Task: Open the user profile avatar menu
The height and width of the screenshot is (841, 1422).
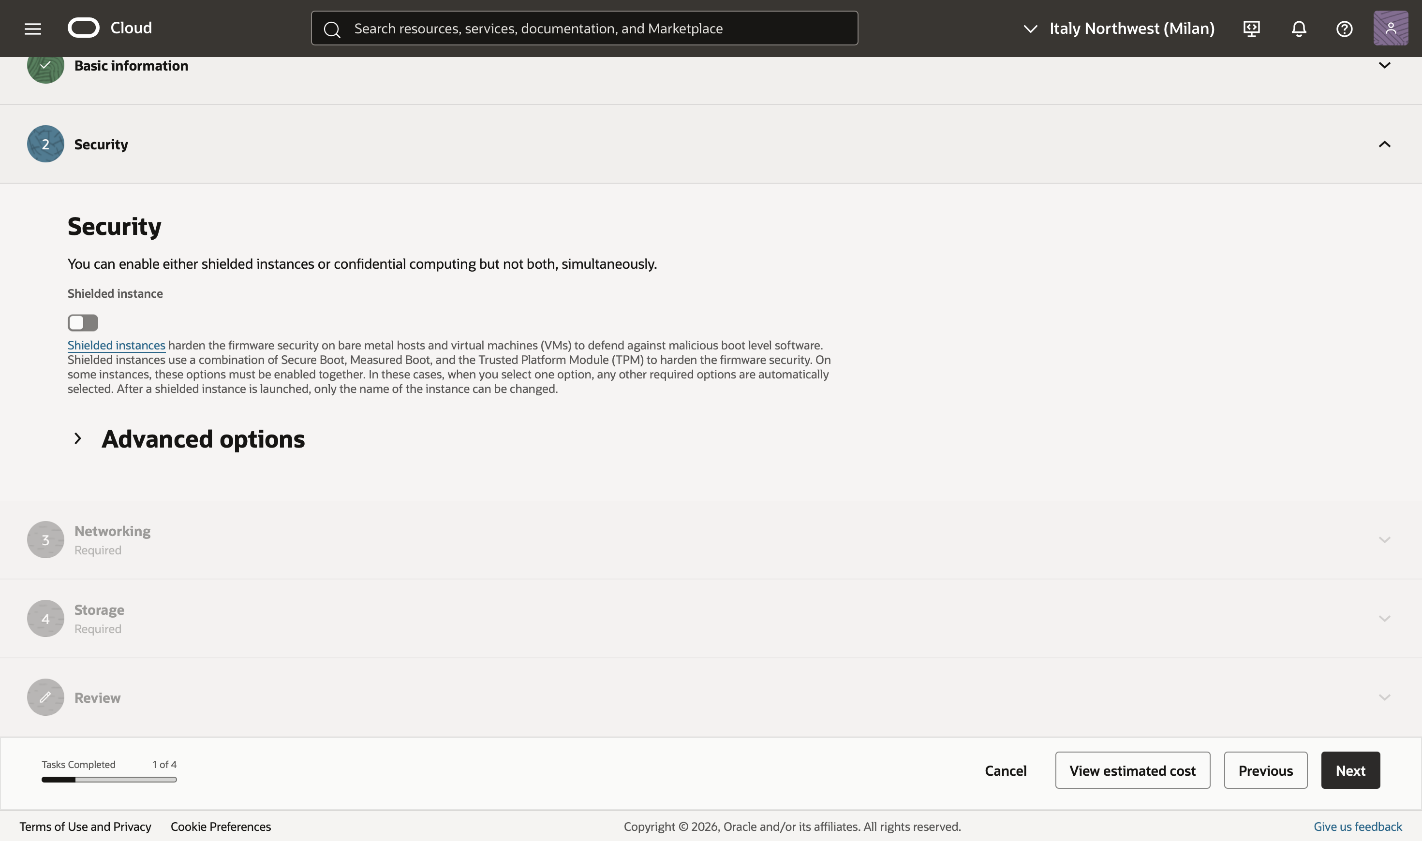Action: (1390, 29)
